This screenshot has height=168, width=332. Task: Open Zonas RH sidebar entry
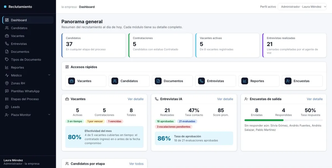(28, 83)
